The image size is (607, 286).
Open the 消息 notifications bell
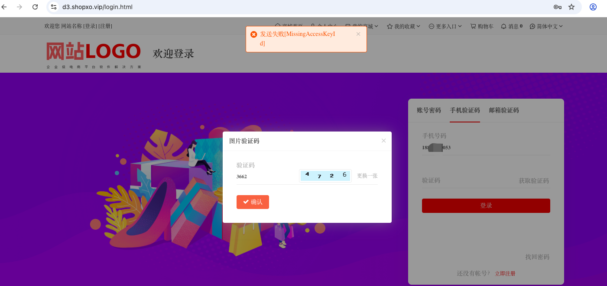pos(512,26)
